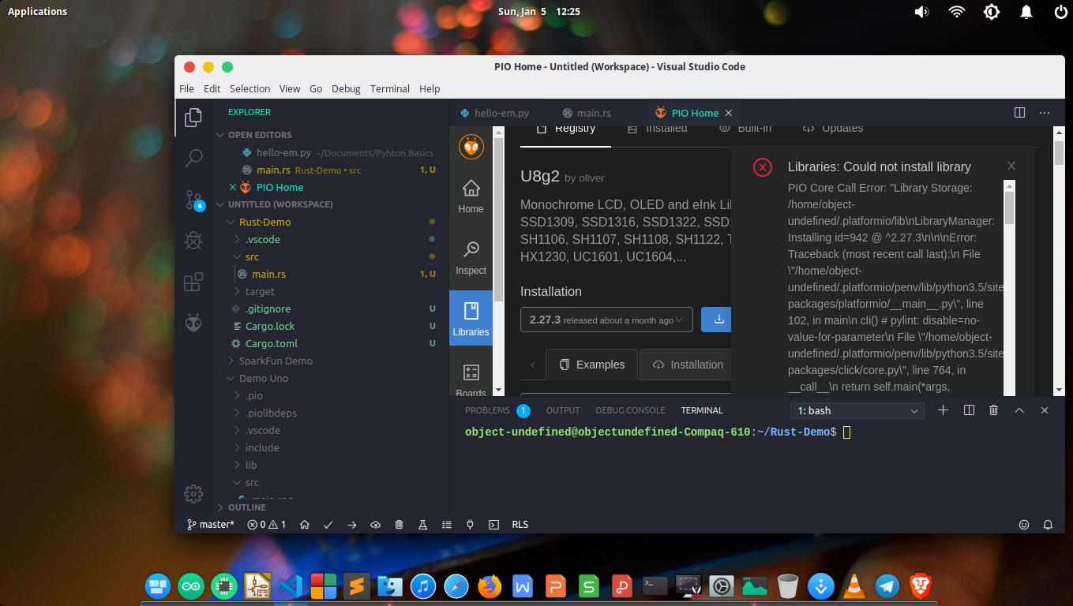1073x606 pixels.
Task: Open the PlatformIO serial monitor plug icon
Action: click(470, 524)
